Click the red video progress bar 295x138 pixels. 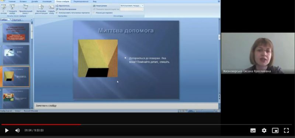[41, 124]
